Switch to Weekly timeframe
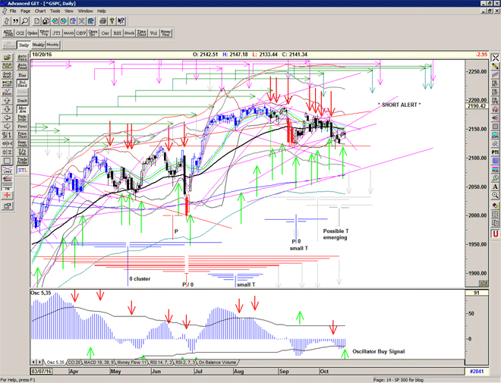 coord(38,46)
